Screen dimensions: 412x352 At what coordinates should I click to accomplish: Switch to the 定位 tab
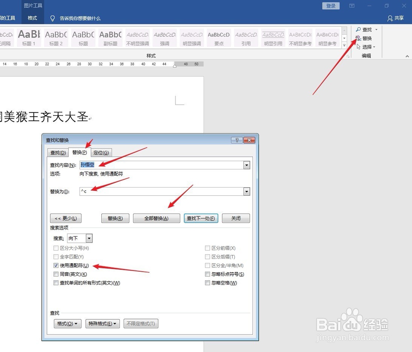pos(101,153)
